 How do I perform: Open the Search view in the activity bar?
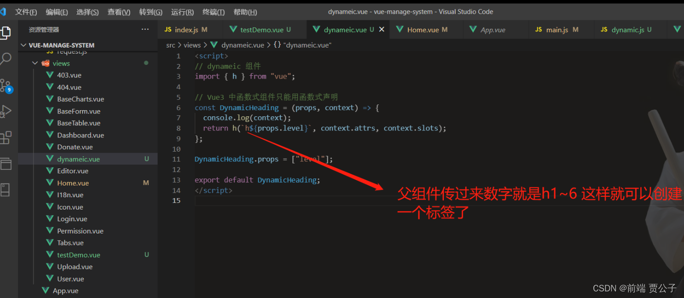point(7,58)
